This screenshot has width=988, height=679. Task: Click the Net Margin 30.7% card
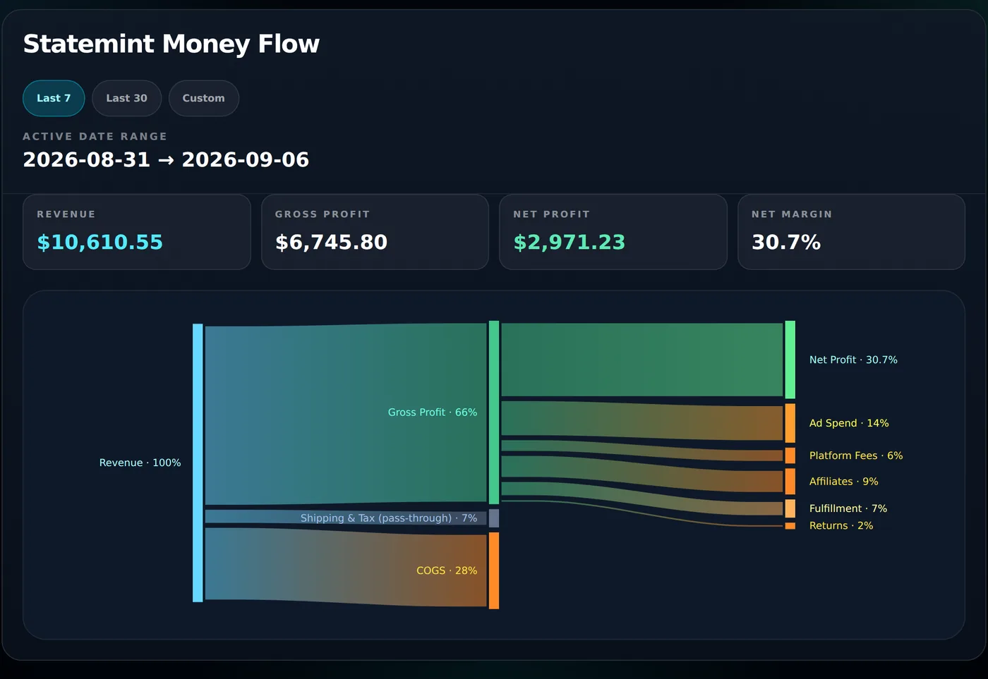point(851,232)
